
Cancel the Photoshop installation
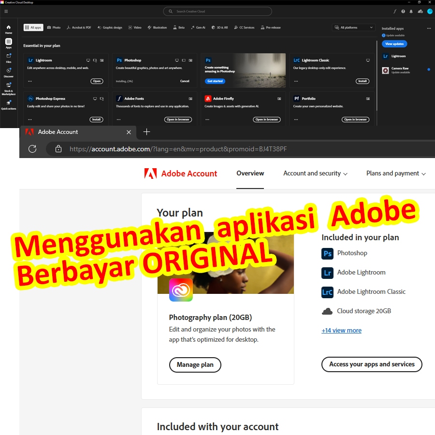185,81
